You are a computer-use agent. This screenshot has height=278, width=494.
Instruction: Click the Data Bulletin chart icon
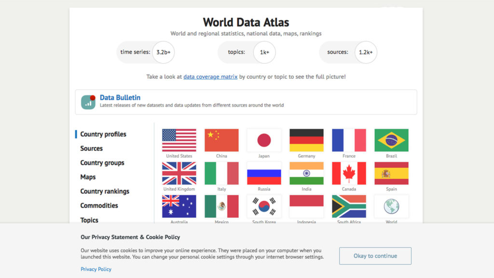pyautogui.click(x=88, y=102)
